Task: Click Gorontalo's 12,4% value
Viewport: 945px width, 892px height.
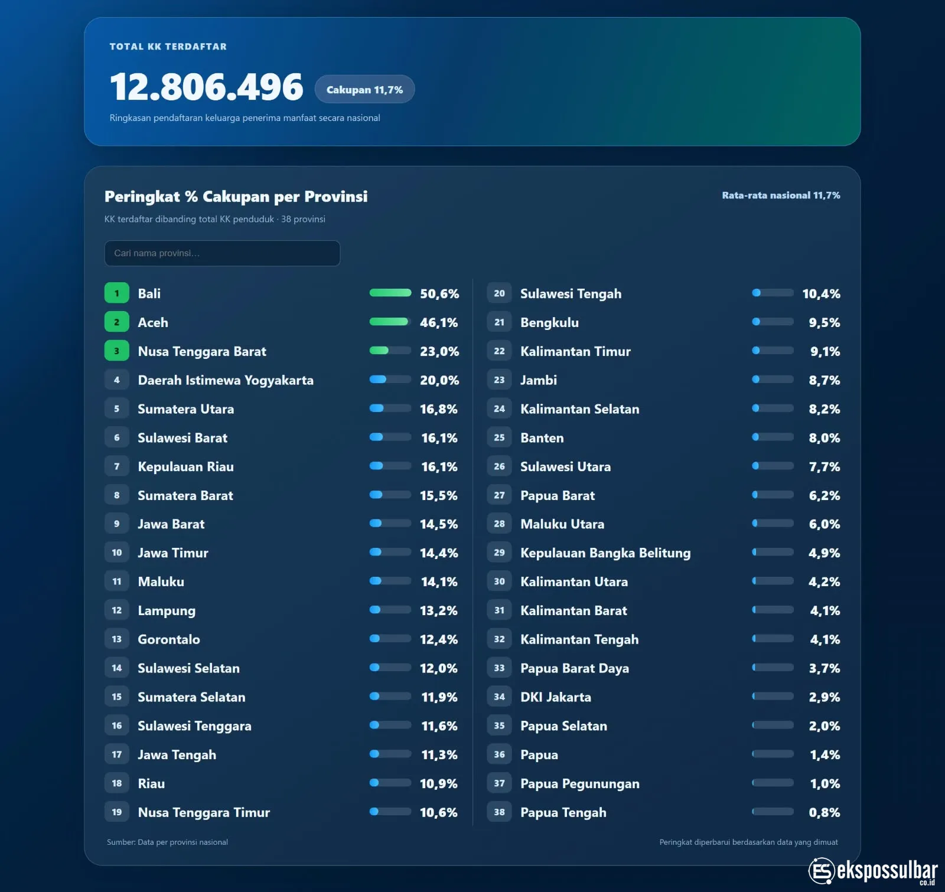Action: pyautogui.click(x=439, y=639)
